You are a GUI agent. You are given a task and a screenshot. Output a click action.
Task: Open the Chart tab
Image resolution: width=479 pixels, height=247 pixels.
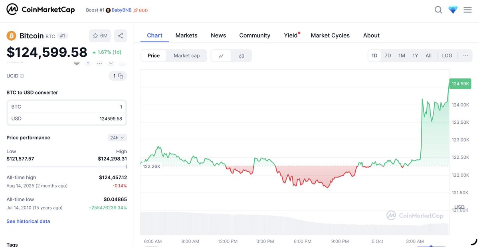[x=154, y=36]
